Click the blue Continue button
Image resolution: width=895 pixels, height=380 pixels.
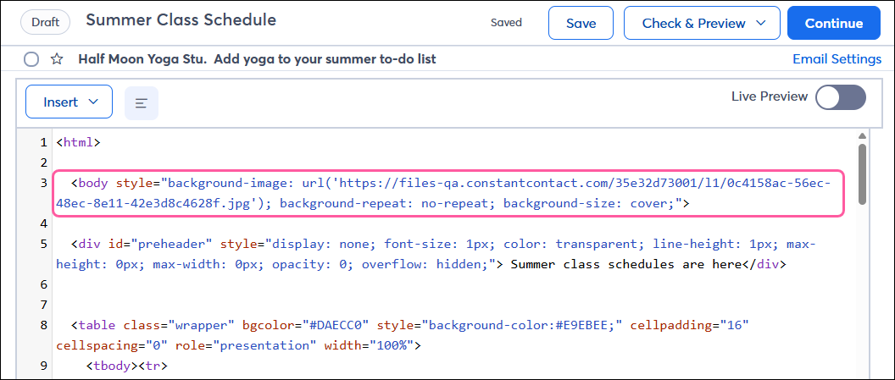[833, 23]
